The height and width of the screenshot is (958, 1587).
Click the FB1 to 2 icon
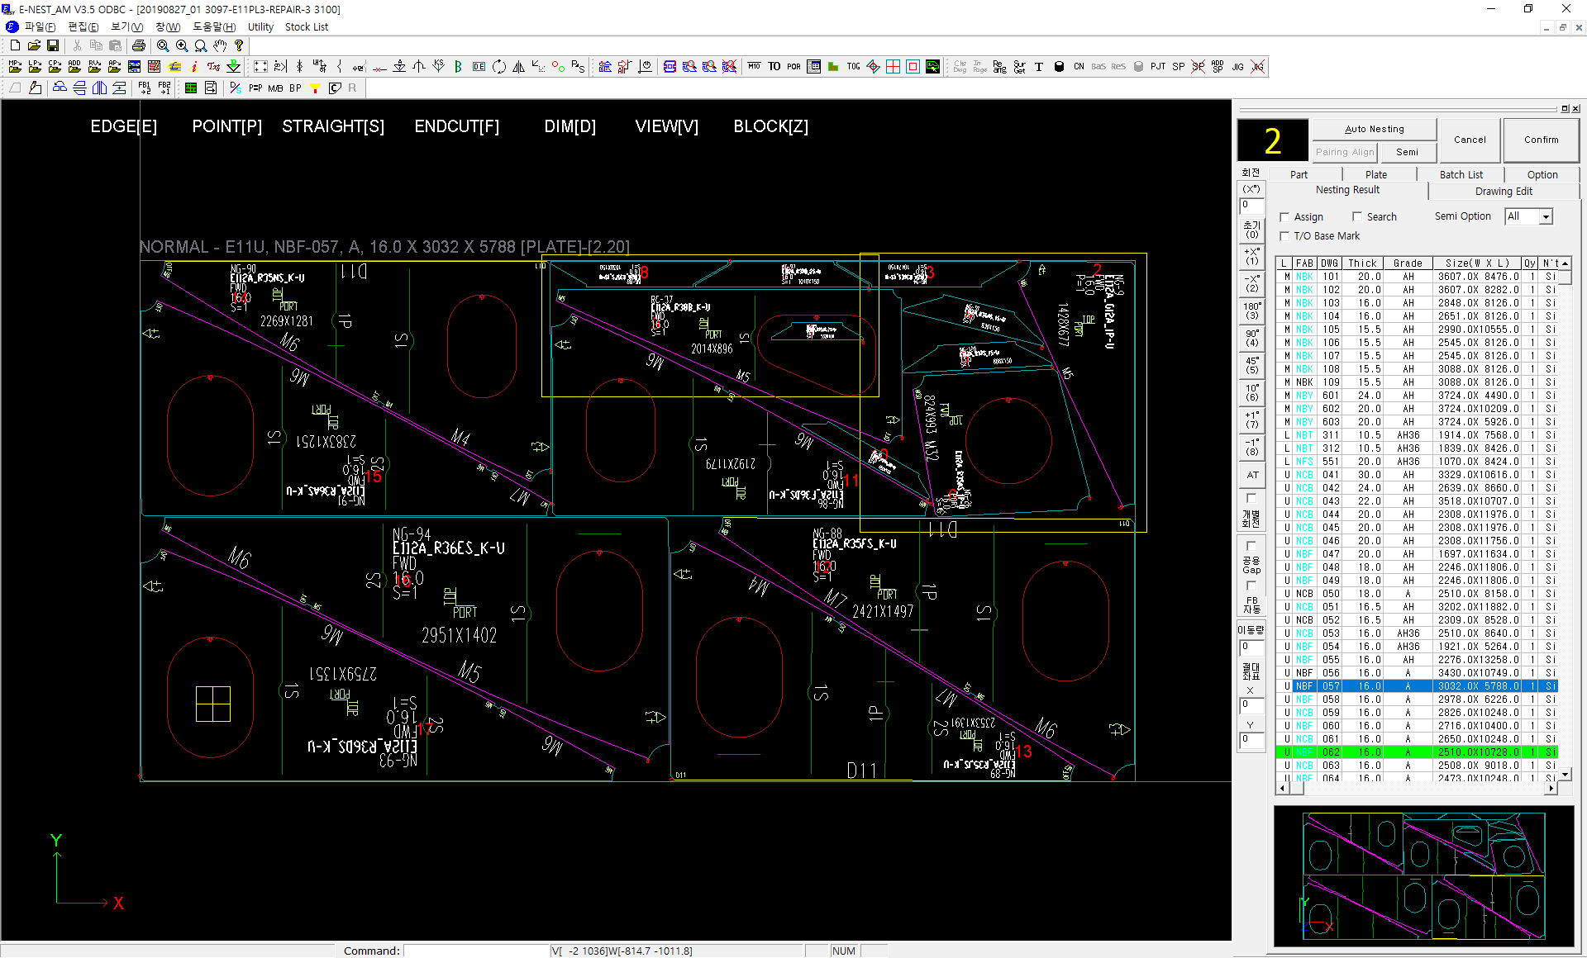coord(145,88)
